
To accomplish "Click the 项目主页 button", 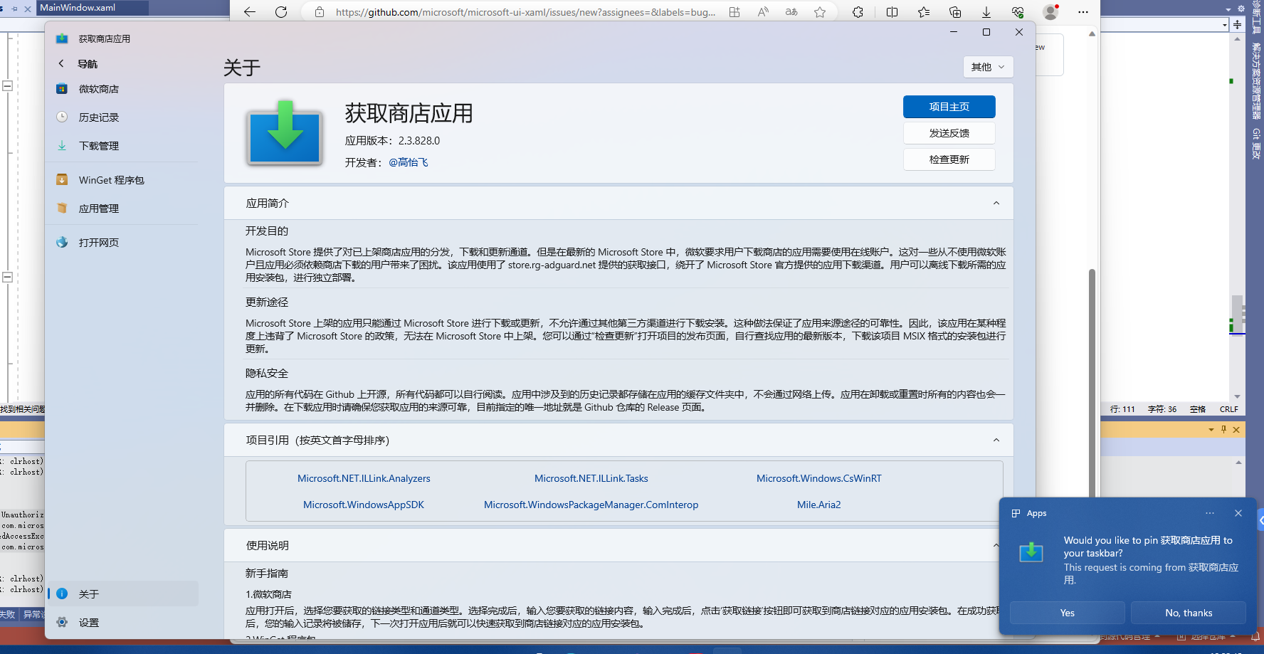I will pos(949,107).
